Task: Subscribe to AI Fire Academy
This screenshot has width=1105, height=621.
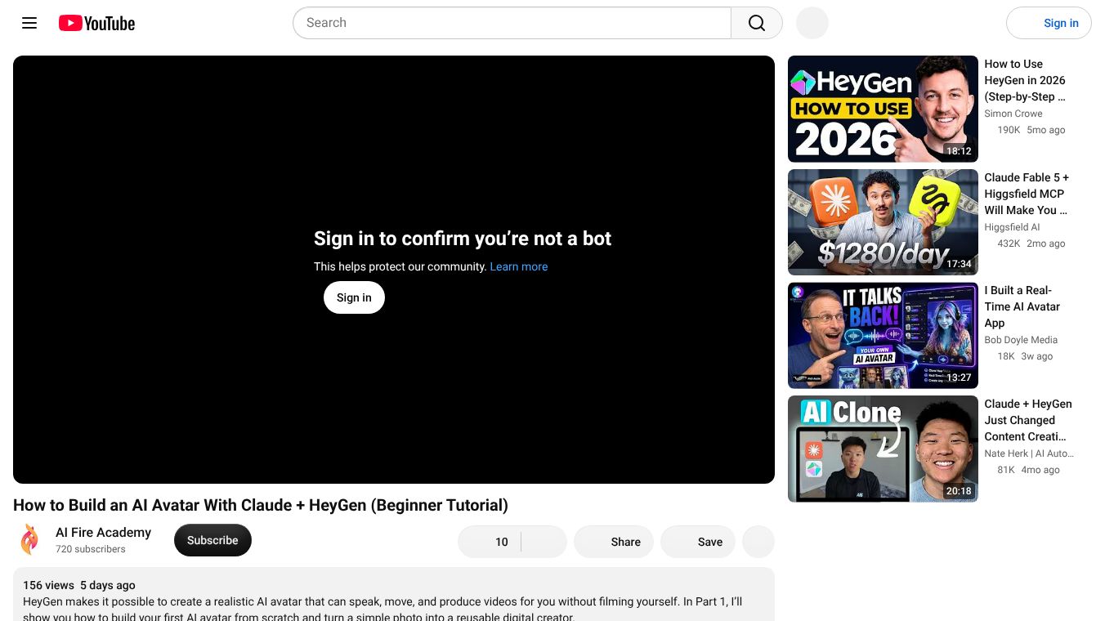Action: (x=212, y=540)
